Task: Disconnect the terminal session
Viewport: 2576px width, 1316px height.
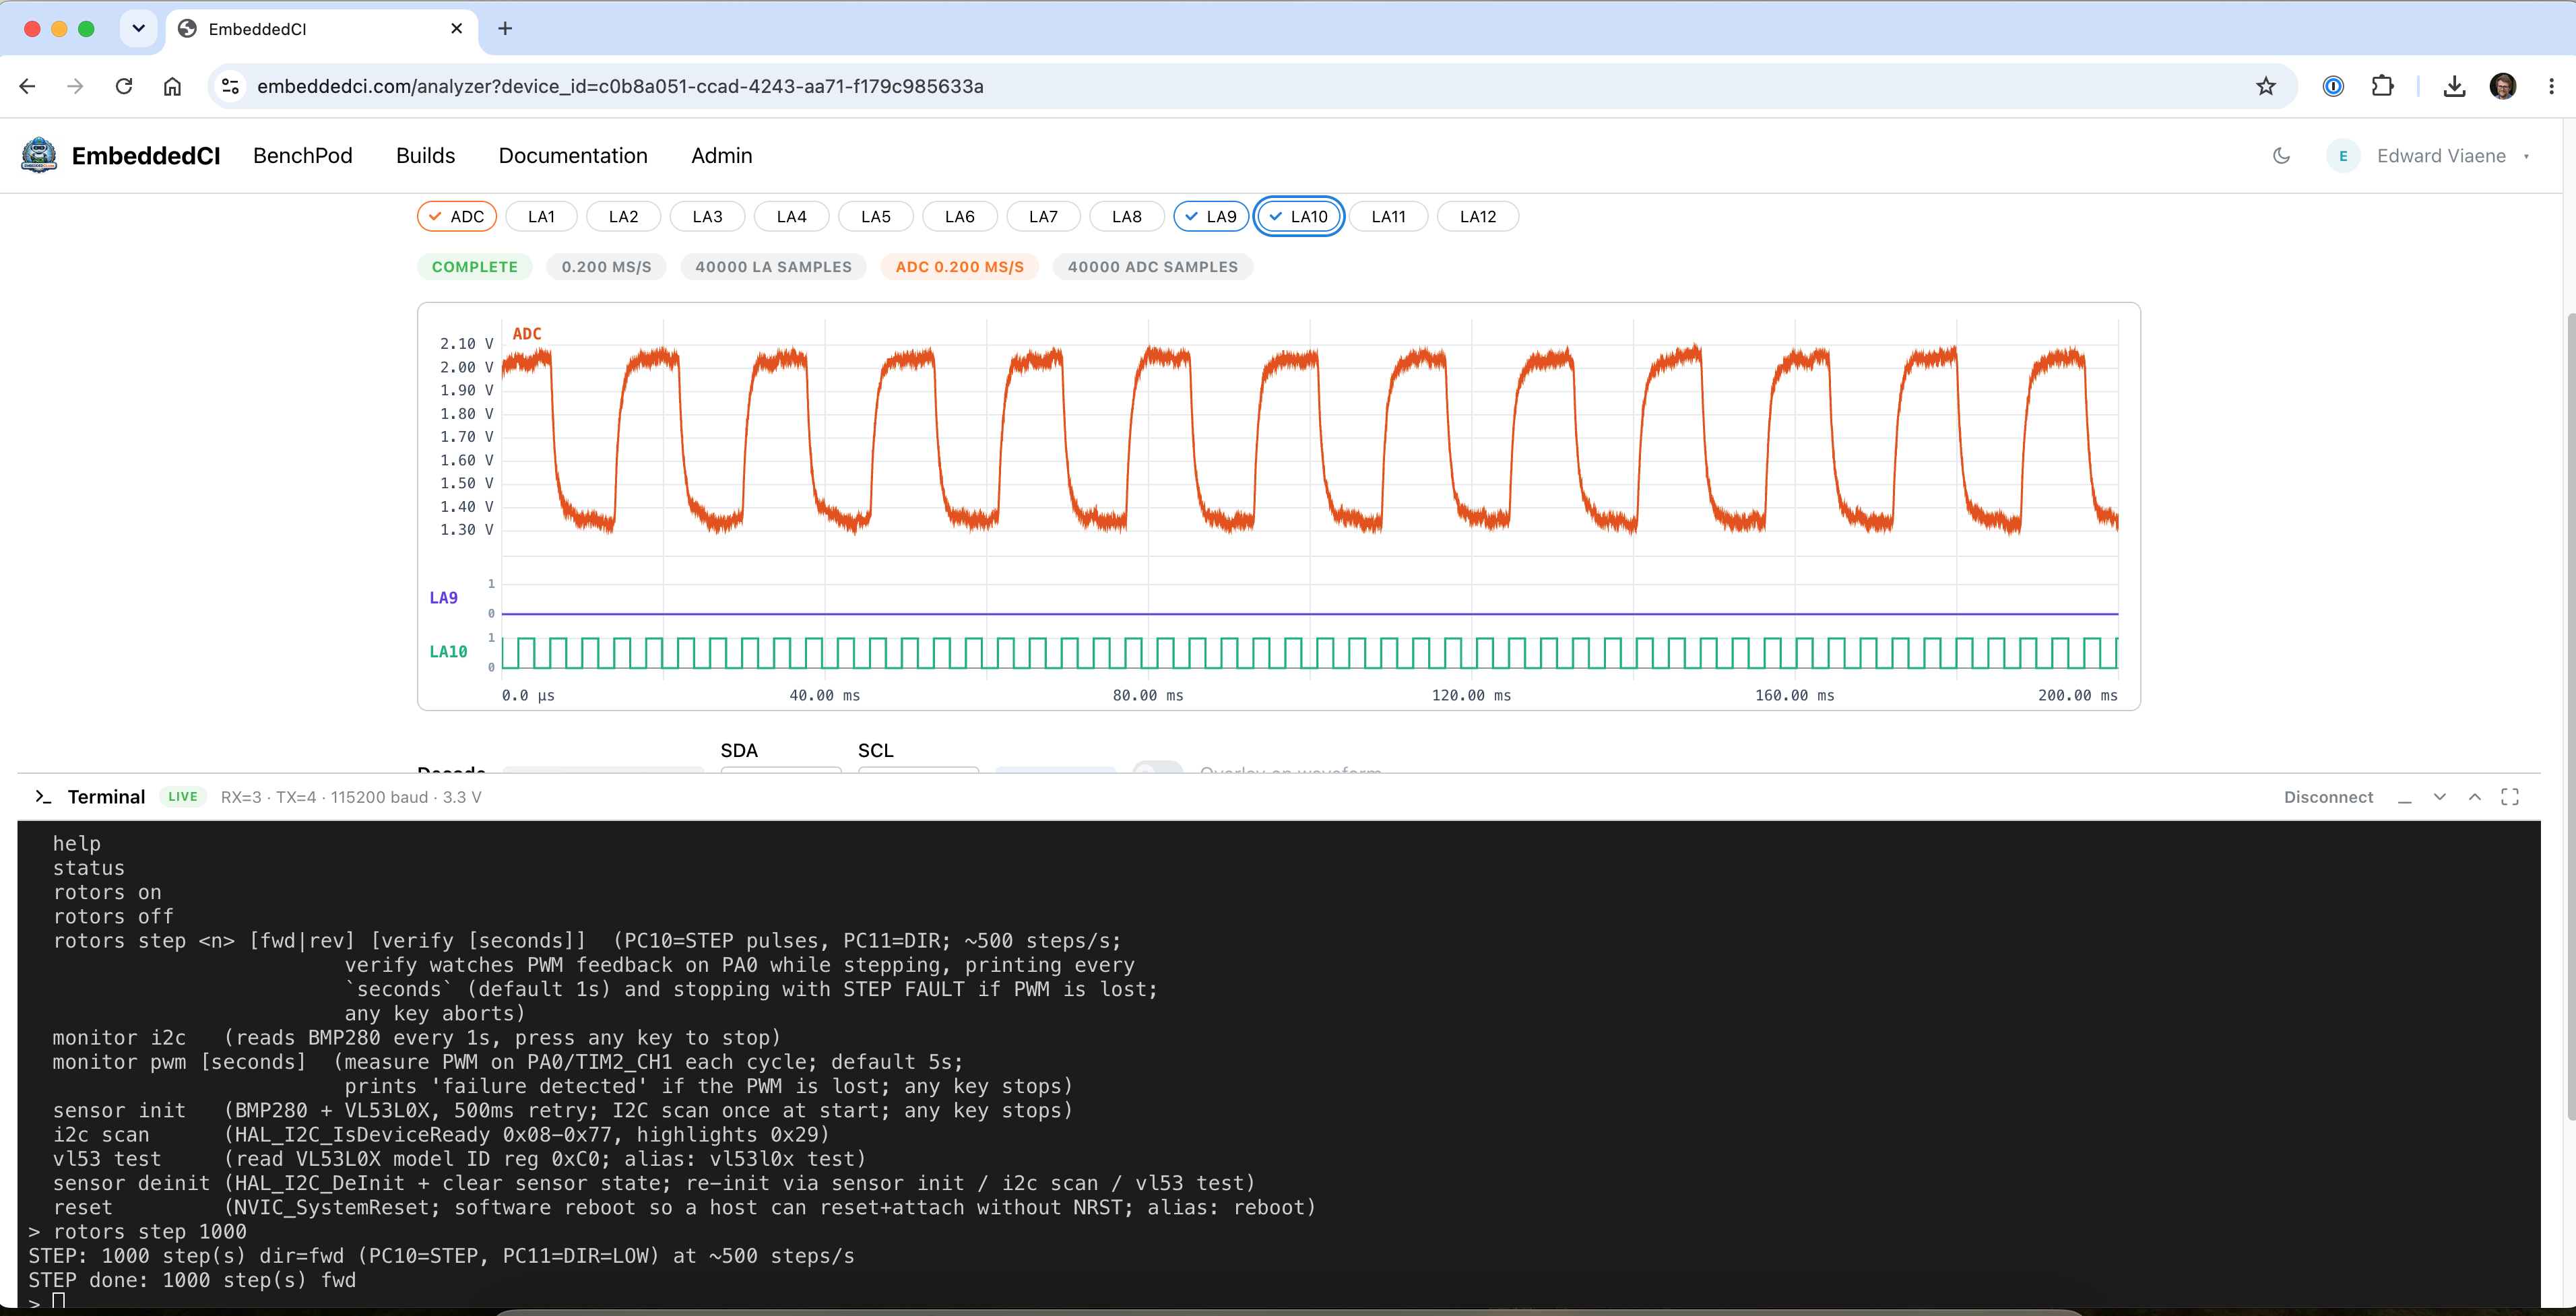Action: pos(2328,797)
